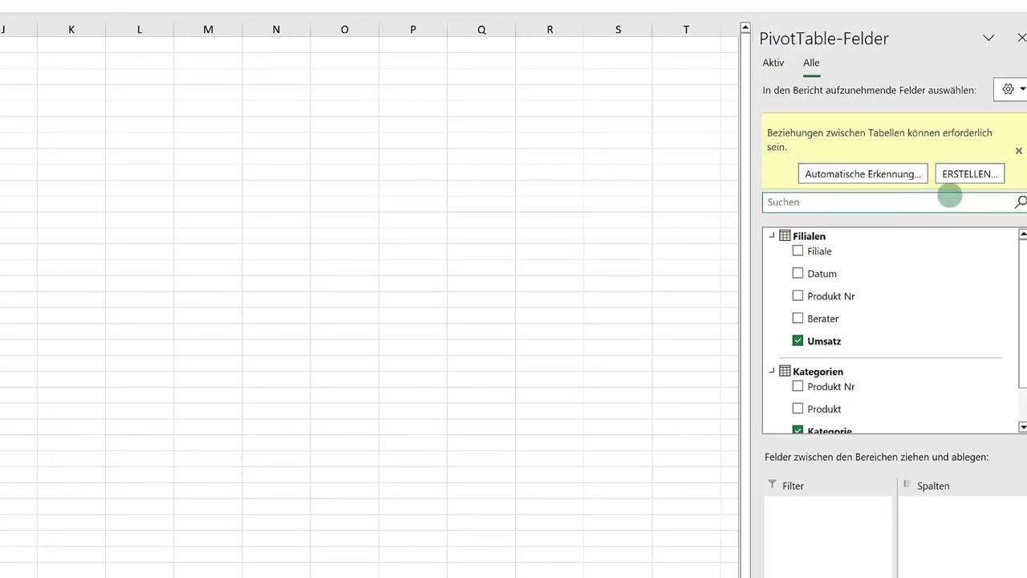Switch to the Aktiv tab
The height and width of the screenshot is (578, 1027).
click(773, 63)
